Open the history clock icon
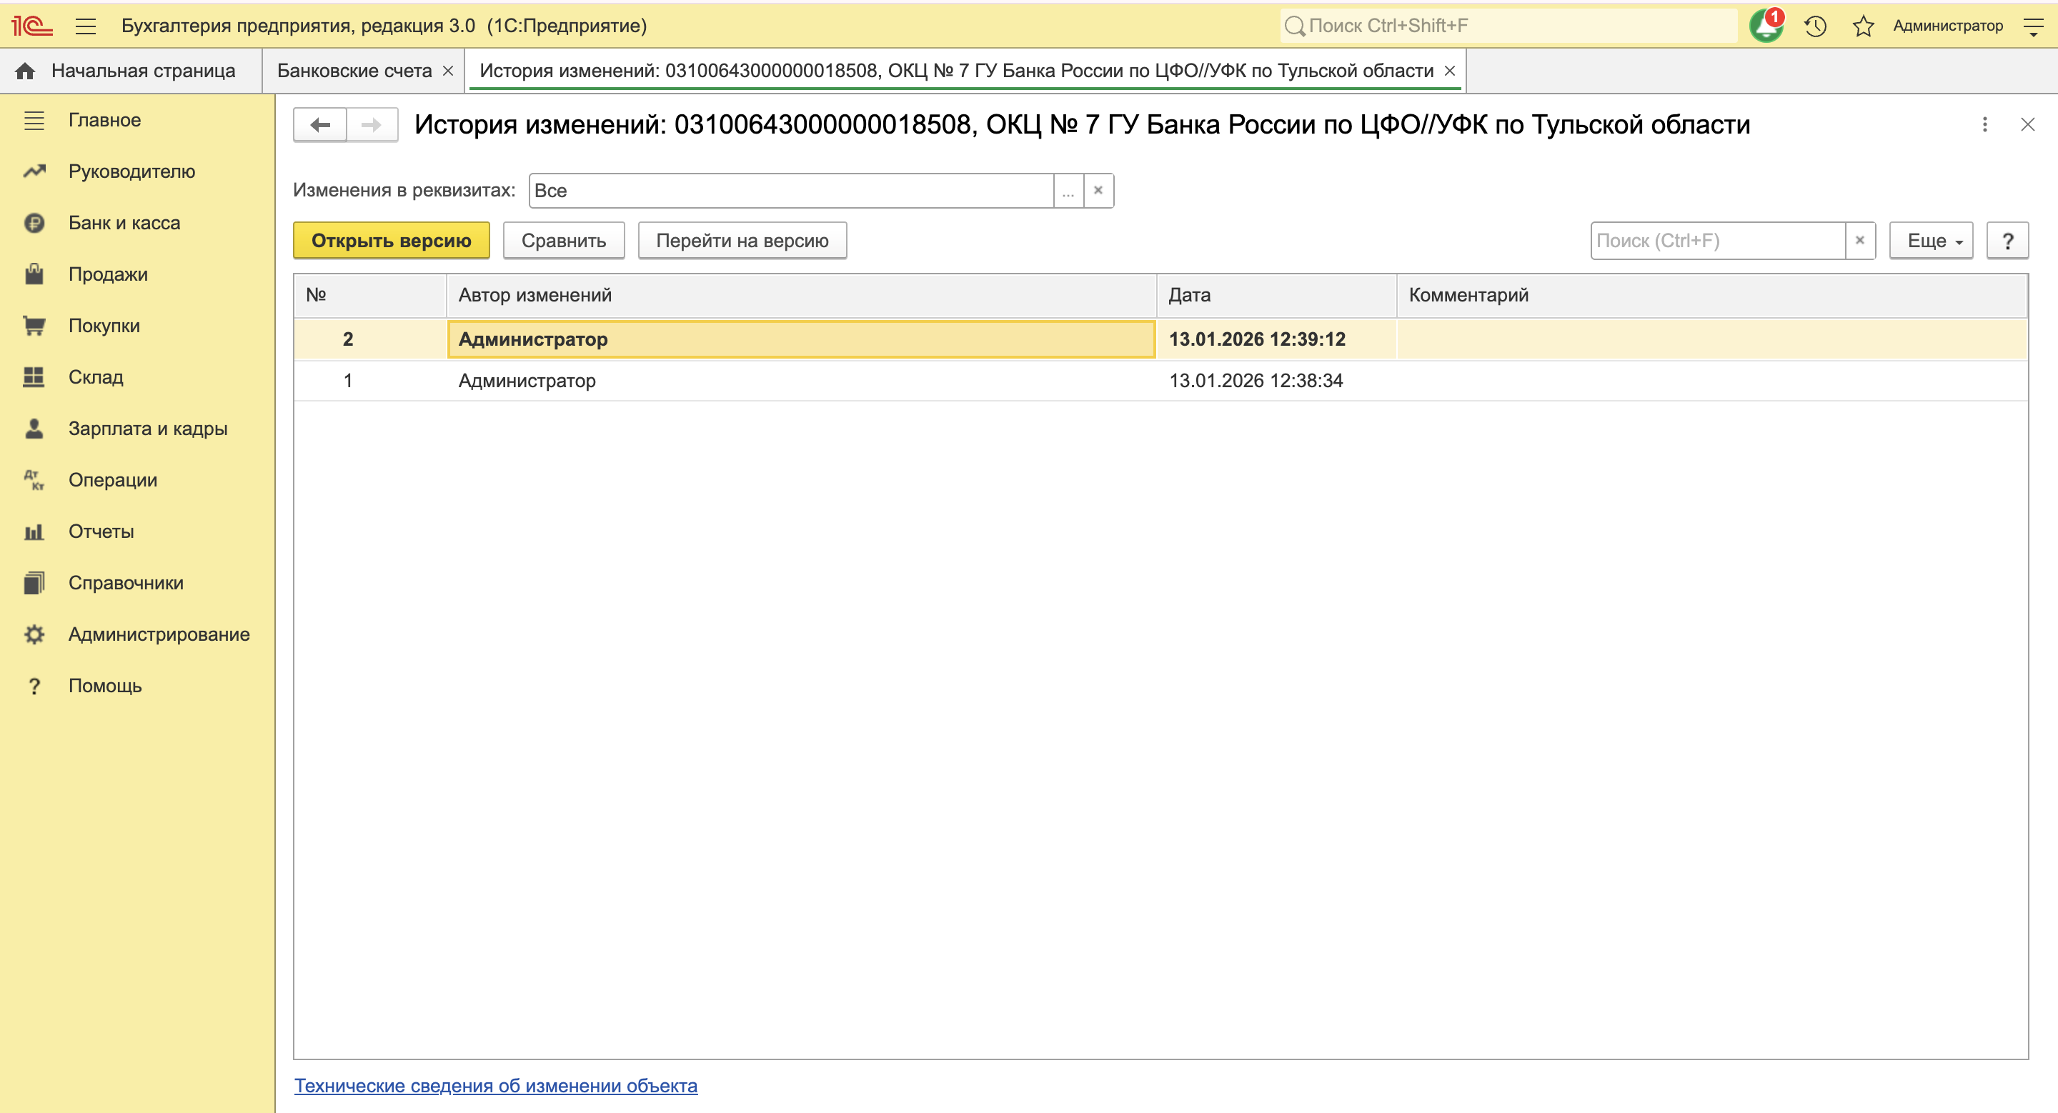 pyautogui.click(x=1815, y=26)
